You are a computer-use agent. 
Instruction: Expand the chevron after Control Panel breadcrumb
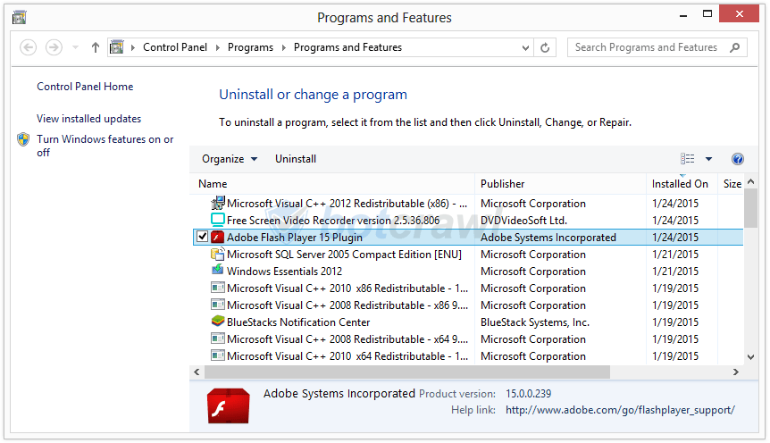coord(218,47)
